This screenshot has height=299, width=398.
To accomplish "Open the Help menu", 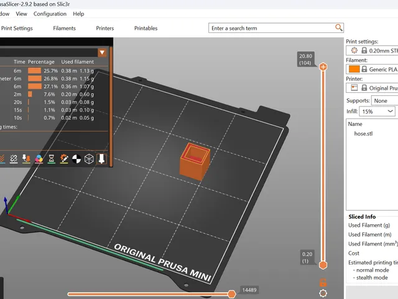I will (x=78, y=14).
